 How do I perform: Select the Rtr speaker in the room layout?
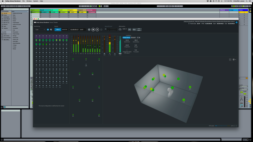93,100
